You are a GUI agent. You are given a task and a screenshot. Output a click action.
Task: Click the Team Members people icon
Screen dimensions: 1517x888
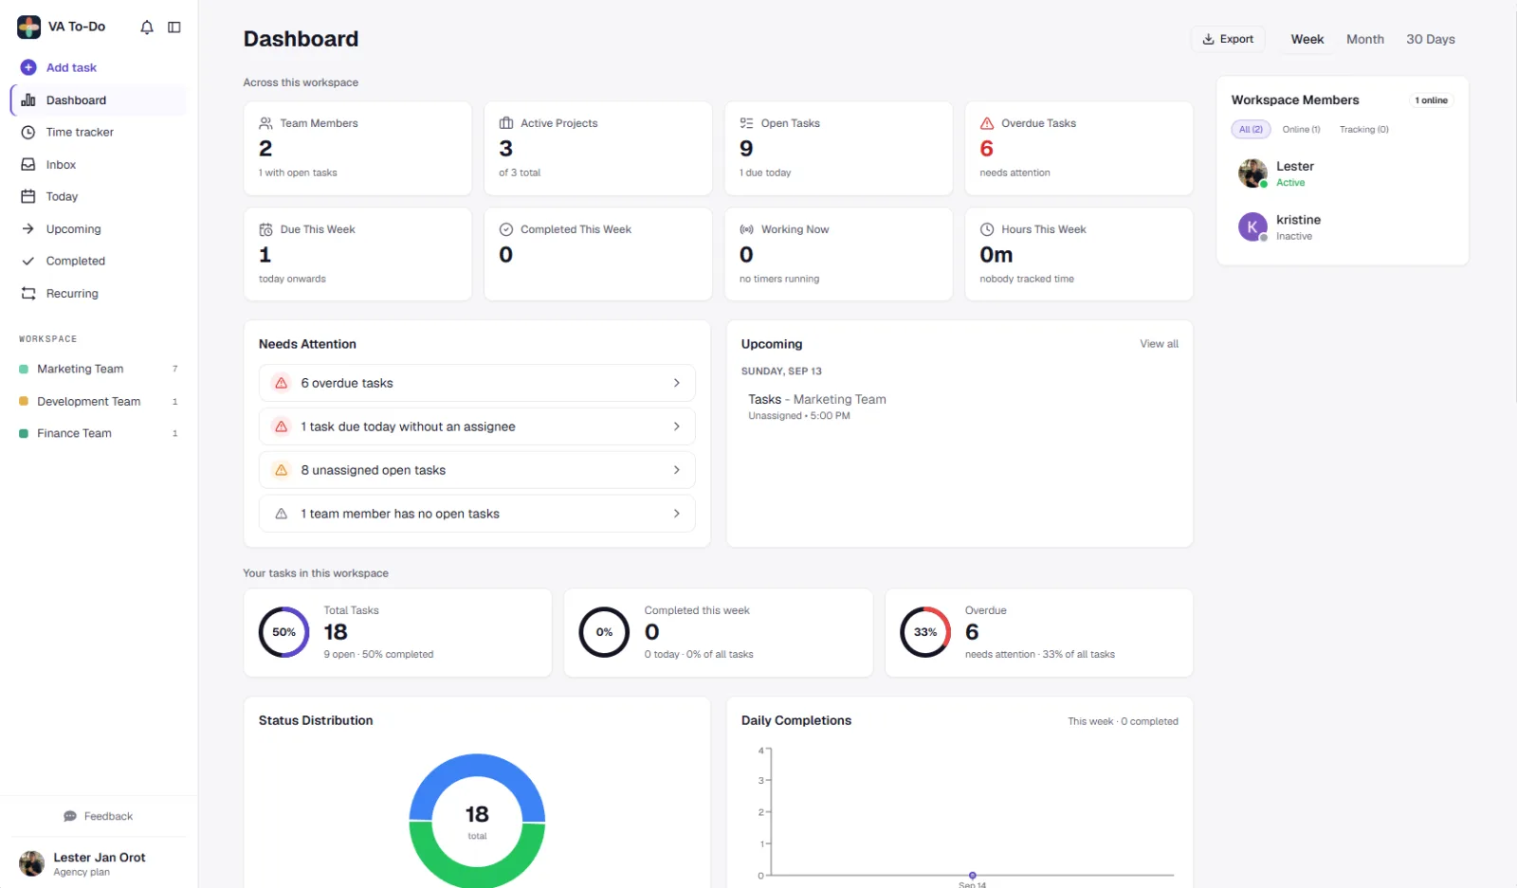coord(266,123)
